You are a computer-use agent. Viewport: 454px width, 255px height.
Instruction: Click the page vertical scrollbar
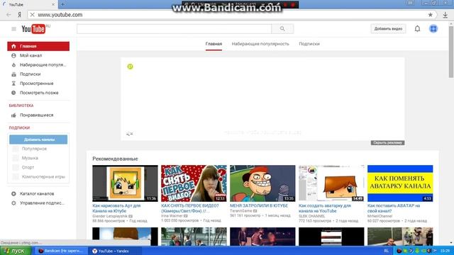(x=451, y=52)
